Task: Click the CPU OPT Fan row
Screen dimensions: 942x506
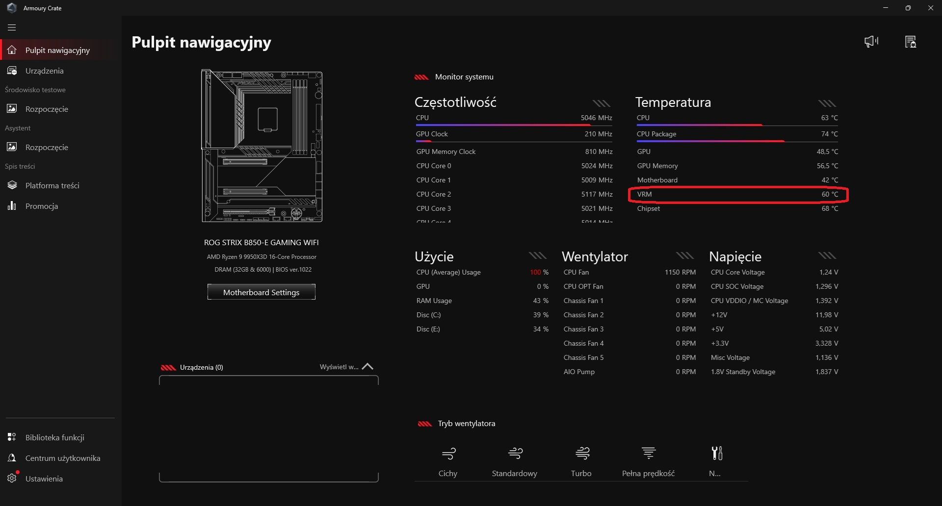Action: pyautogui.click(x=629, y=286)
